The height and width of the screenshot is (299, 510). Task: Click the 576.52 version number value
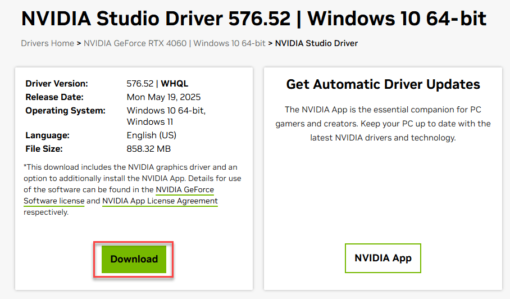tap(140, 83)
